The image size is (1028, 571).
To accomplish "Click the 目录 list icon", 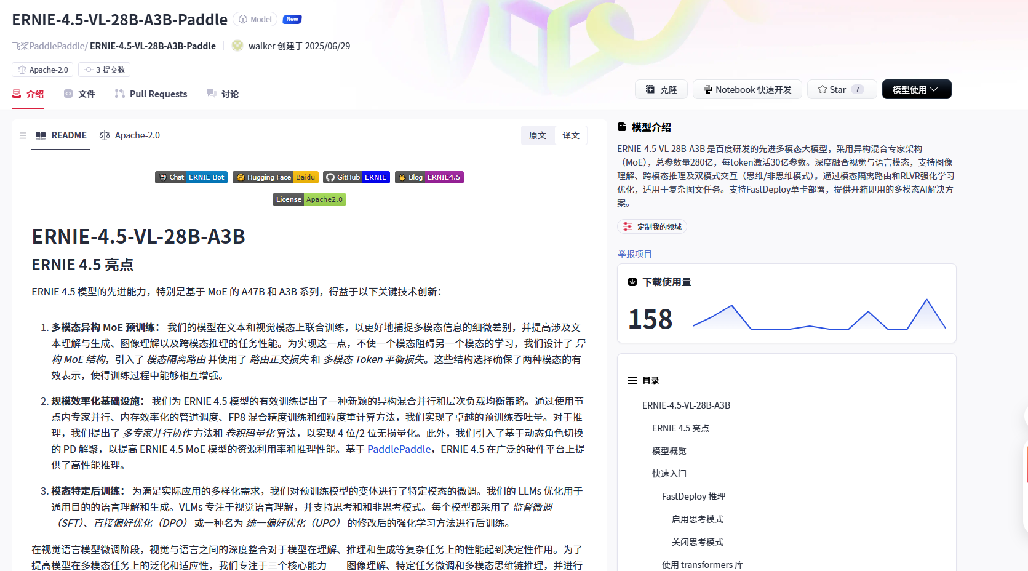I will pyautogui.click(x=633, y=380).
